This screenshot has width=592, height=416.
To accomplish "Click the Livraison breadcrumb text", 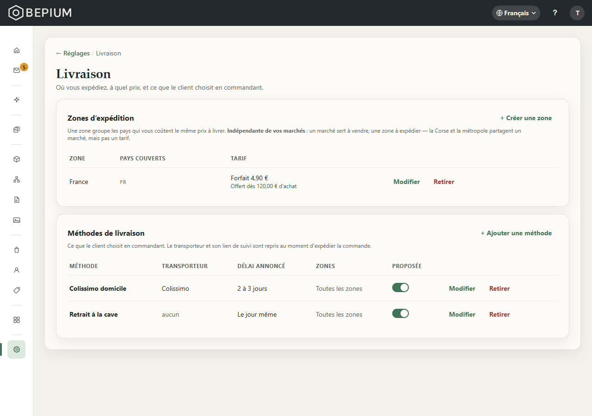I will (109, 53).
